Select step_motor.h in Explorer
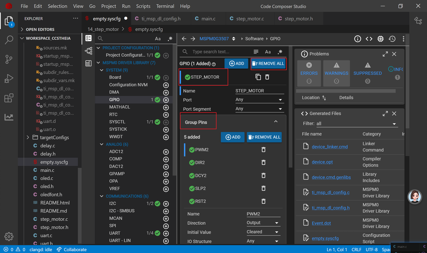The image size is (427, 253). [54, 228]
